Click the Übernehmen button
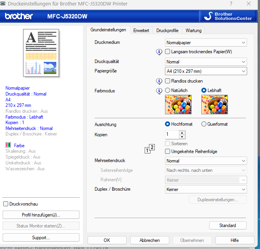 (192, 240)
